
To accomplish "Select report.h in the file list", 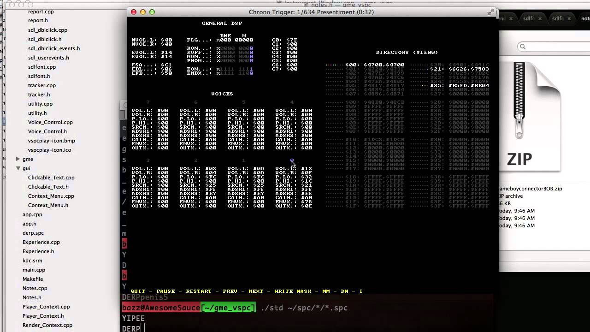I will 38,21.
